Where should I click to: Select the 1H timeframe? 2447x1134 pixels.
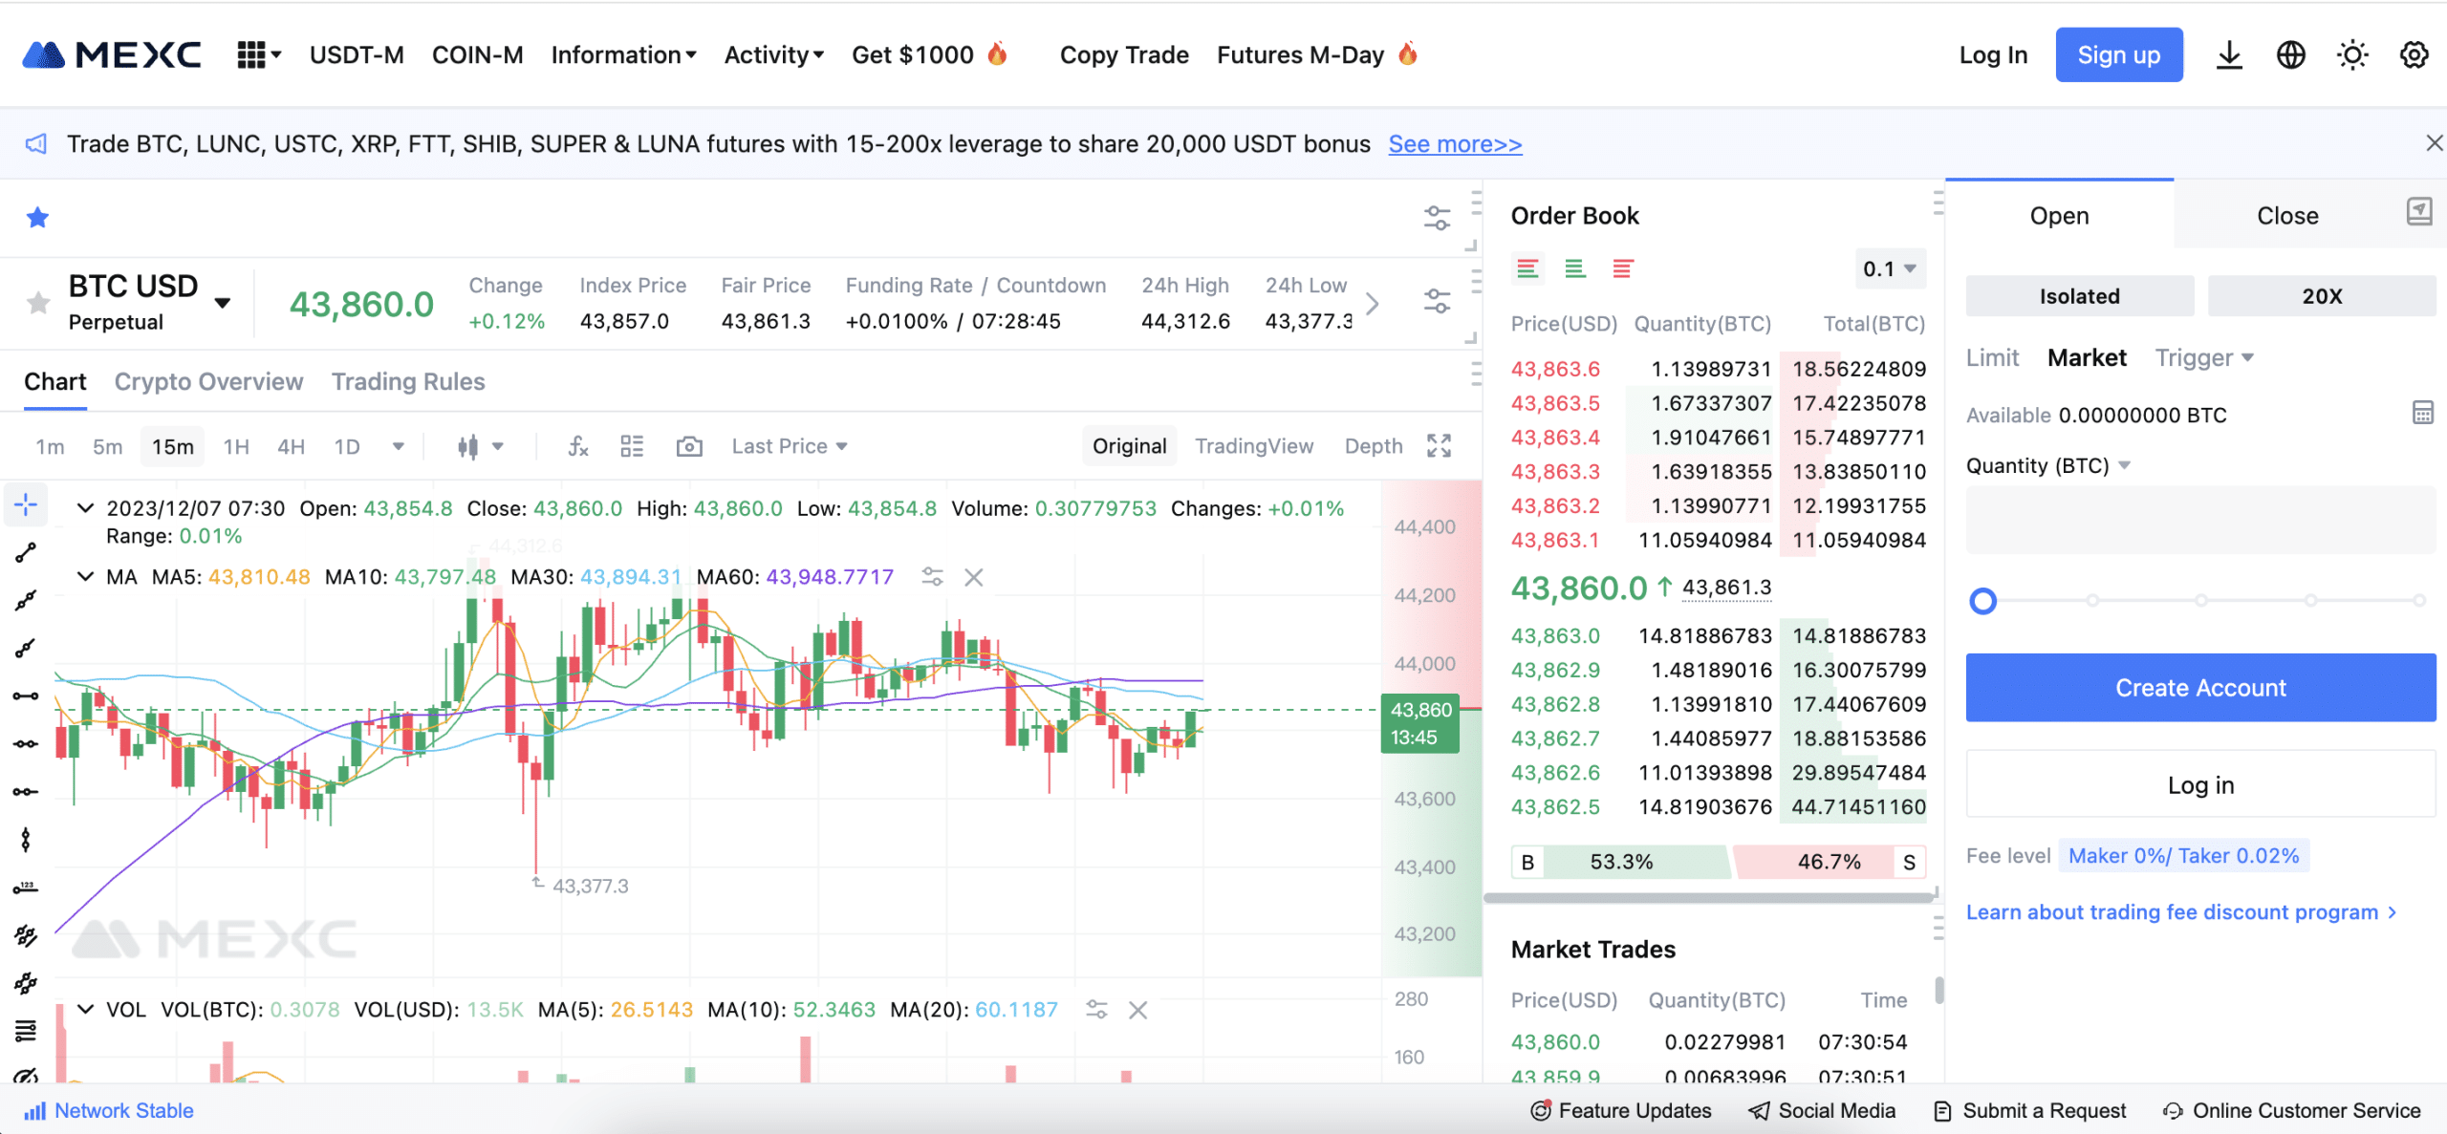pos(236,446)
